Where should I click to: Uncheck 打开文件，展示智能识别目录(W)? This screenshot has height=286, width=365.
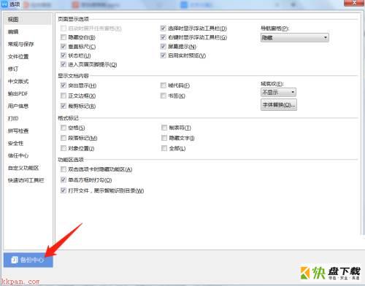tap(64, 190)
